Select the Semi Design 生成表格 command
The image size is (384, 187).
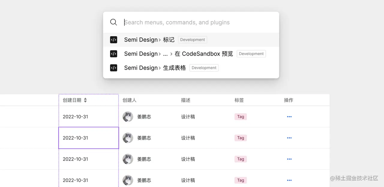(191, 68)
